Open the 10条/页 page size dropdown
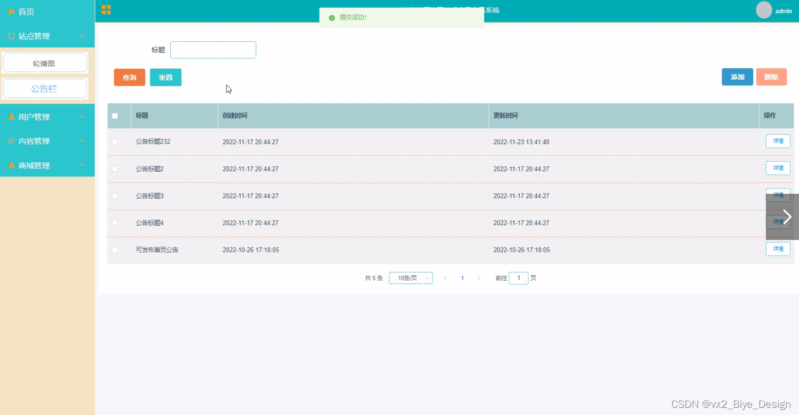The image size is (799, 415). [x=411, y=278]
